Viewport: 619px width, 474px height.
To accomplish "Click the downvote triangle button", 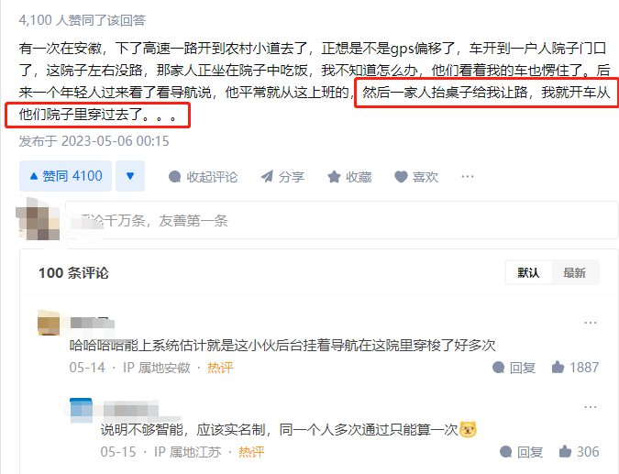I will click(130, 176).
